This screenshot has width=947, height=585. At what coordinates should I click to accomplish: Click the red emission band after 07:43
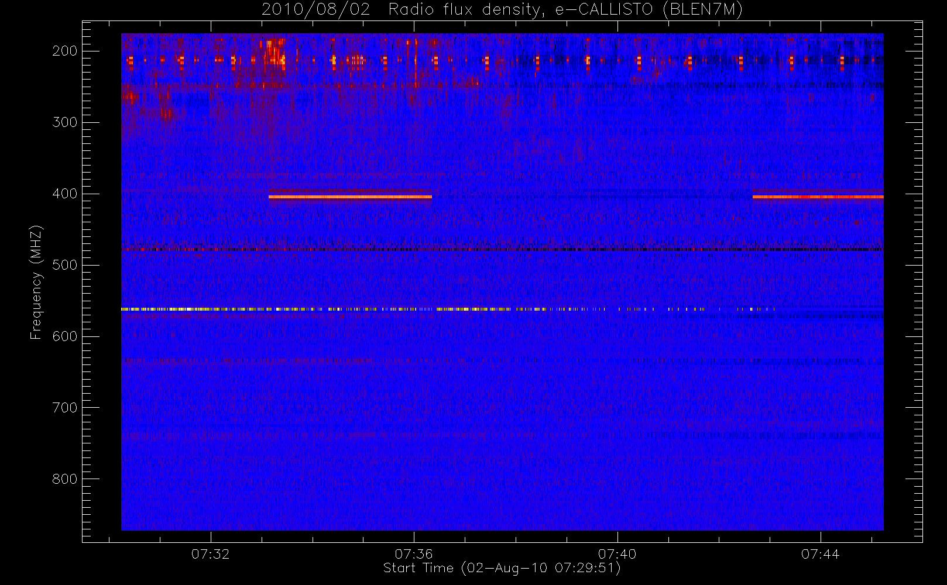[818, 197]
